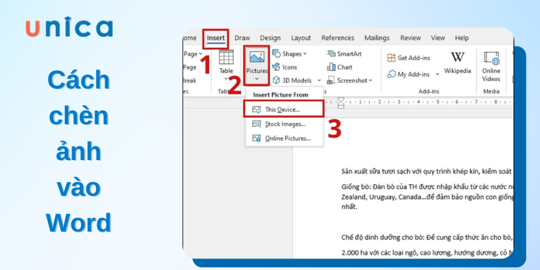Screen dimensions: 540x270
Task: Expand the Pictures dropdown arrow
Action: 256,79
